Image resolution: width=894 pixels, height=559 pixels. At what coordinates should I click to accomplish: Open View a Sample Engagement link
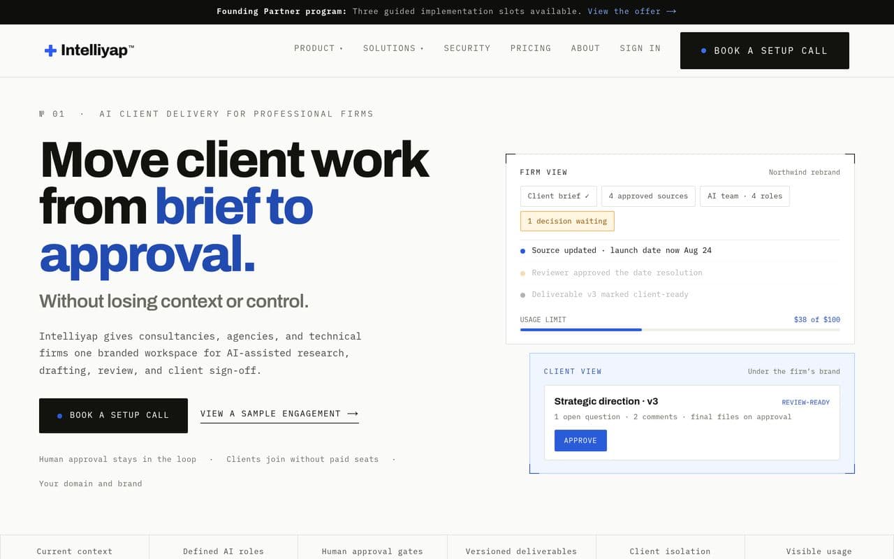[x=279, y=414]
